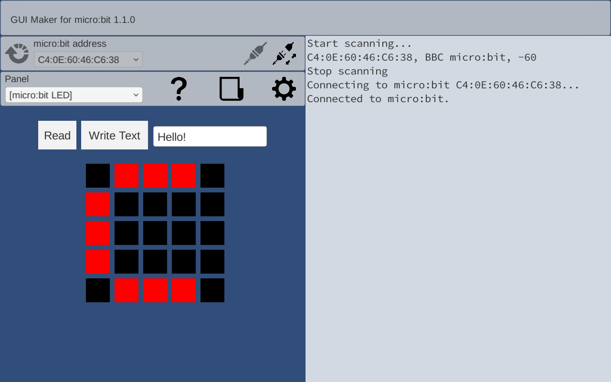Open help via question mark icon
The image size is (611, 382).
179,89
